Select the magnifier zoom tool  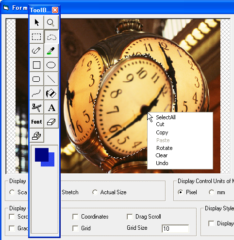(51, 22)
